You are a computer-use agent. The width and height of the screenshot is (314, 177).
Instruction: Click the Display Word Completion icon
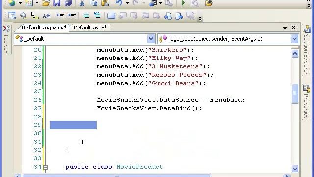coord(46,16)
